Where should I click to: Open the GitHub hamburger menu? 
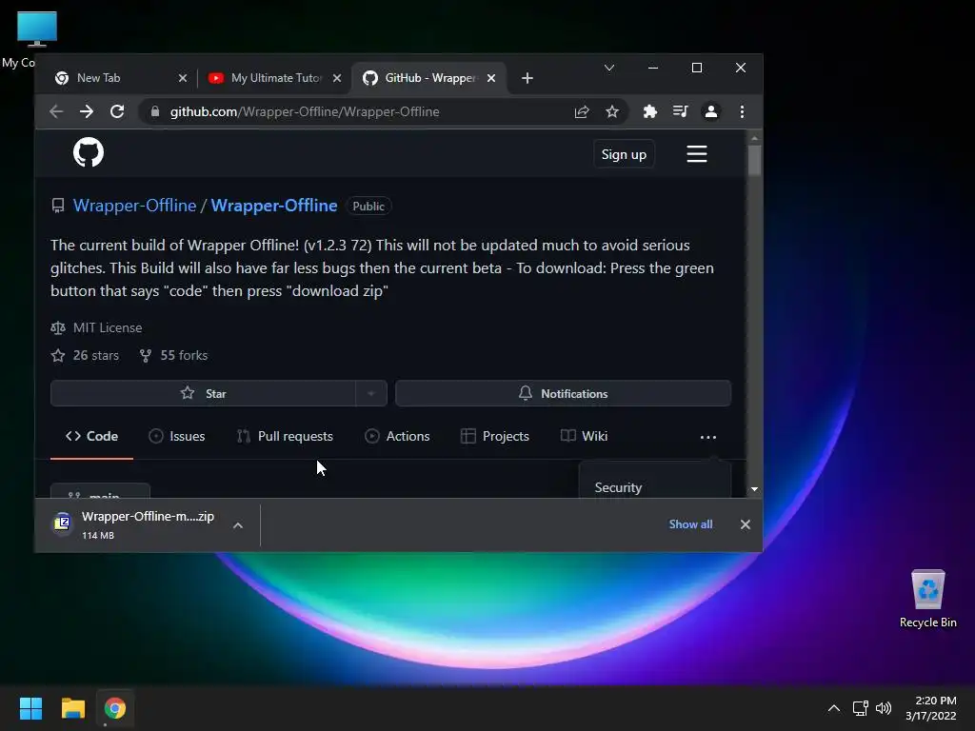[x=696, y=153]
